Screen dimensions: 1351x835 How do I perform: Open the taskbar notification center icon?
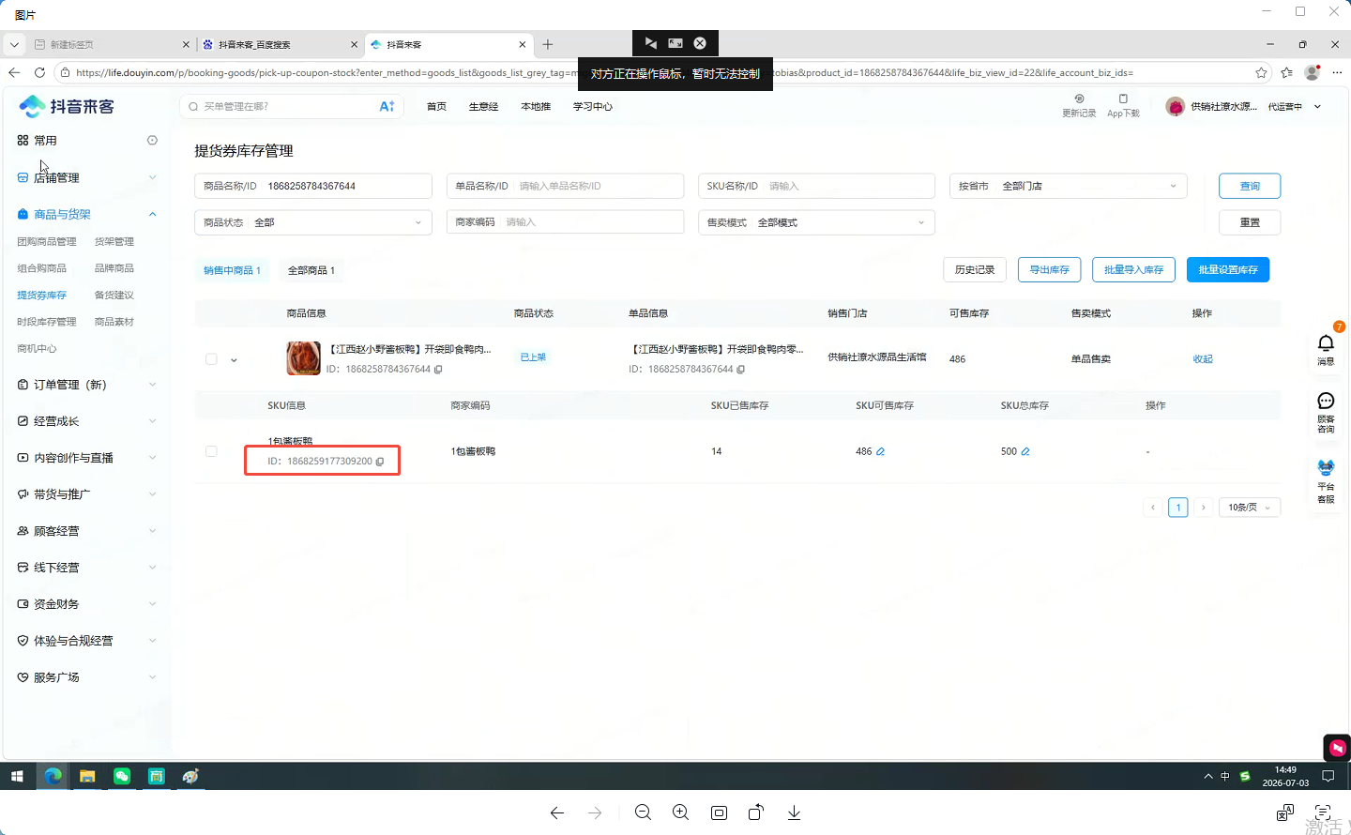pos(1328,776)
